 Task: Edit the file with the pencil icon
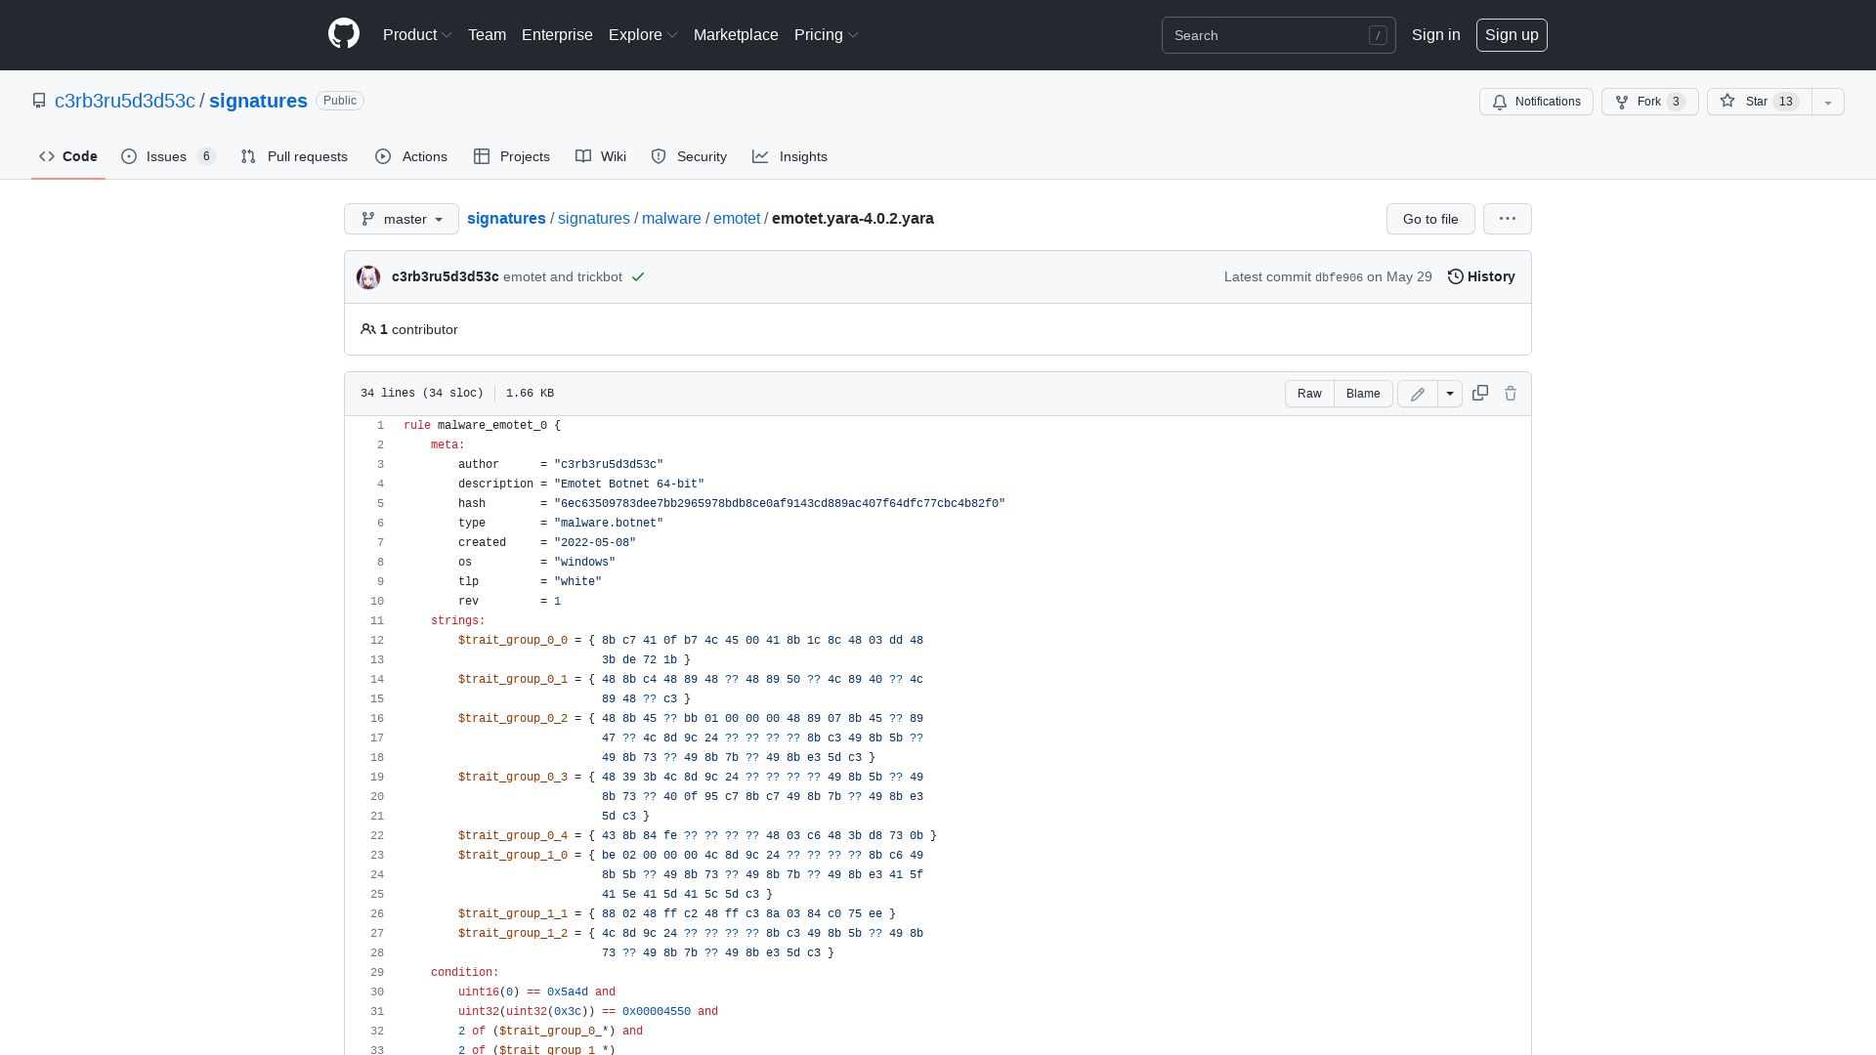coord(1418,393)
